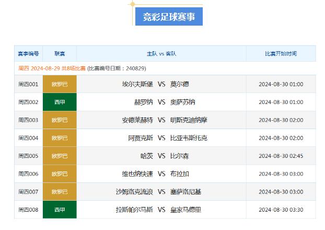Click home team 维也纳快速

click(137, 174)
